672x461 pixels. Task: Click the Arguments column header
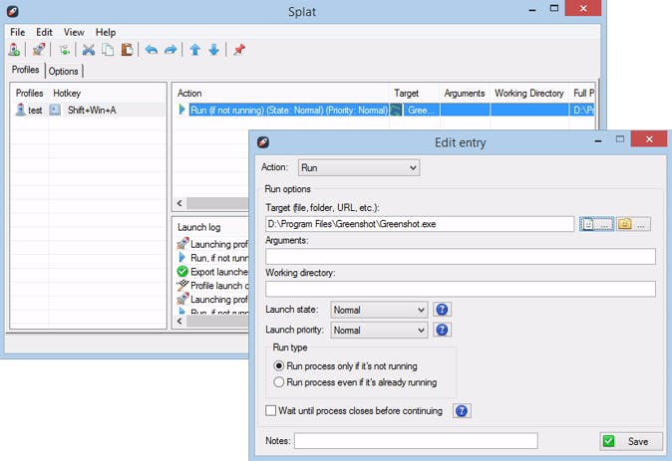[465, 94]
